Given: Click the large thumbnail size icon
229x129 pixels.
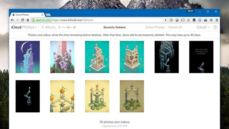Looking at the screenshot, I should click(74, 27).
